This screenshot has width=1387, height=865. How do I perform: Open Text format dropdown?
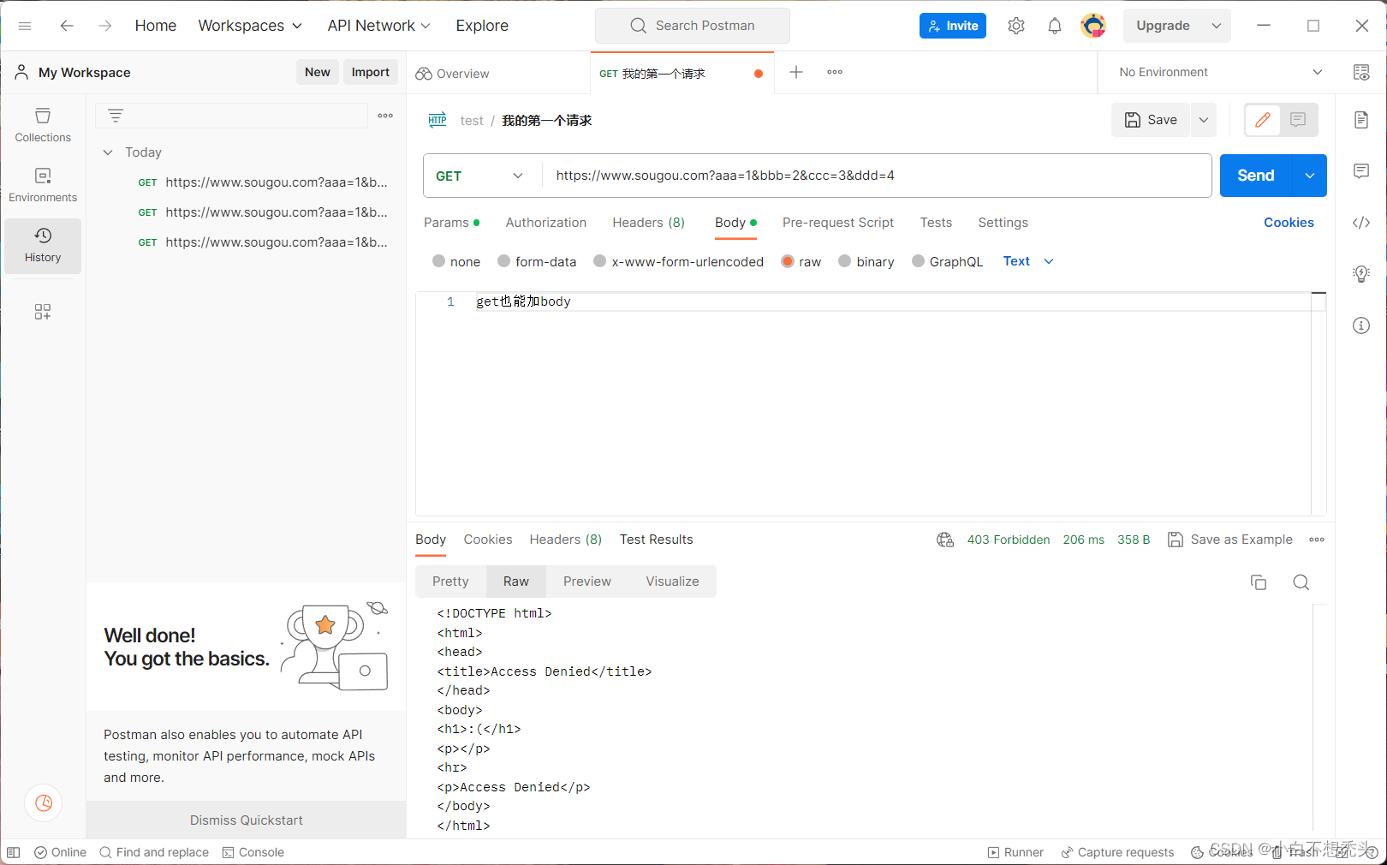point(1028,261)
